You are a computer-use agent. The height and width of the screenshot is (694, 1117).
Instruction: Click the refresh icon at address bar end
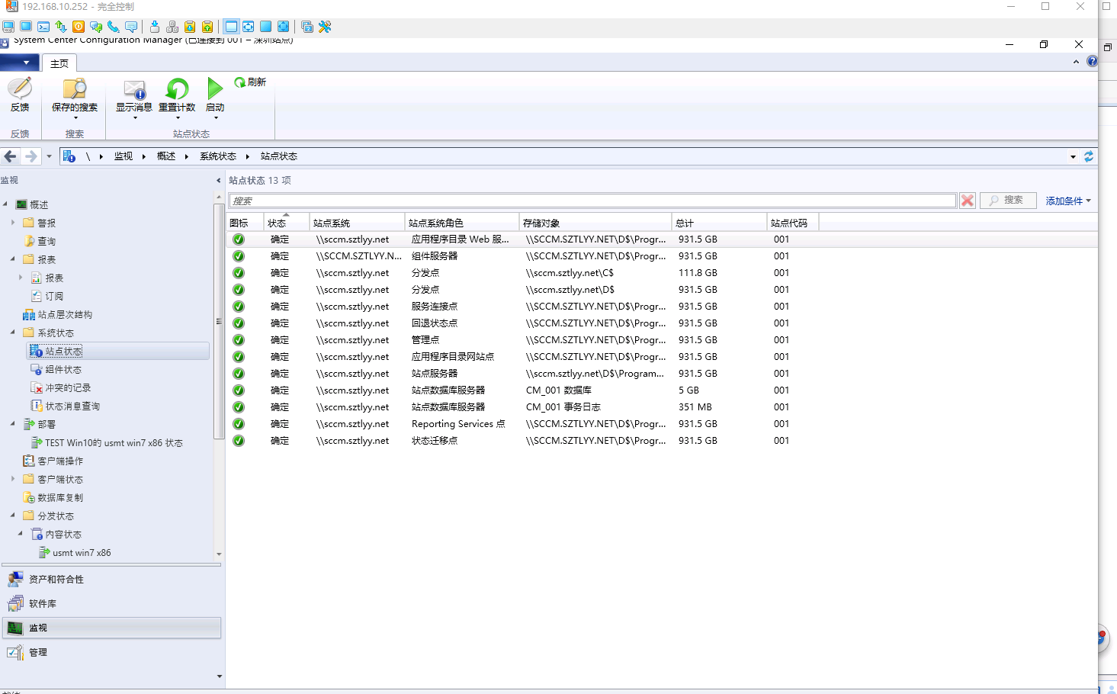(x=1089, y=156)
